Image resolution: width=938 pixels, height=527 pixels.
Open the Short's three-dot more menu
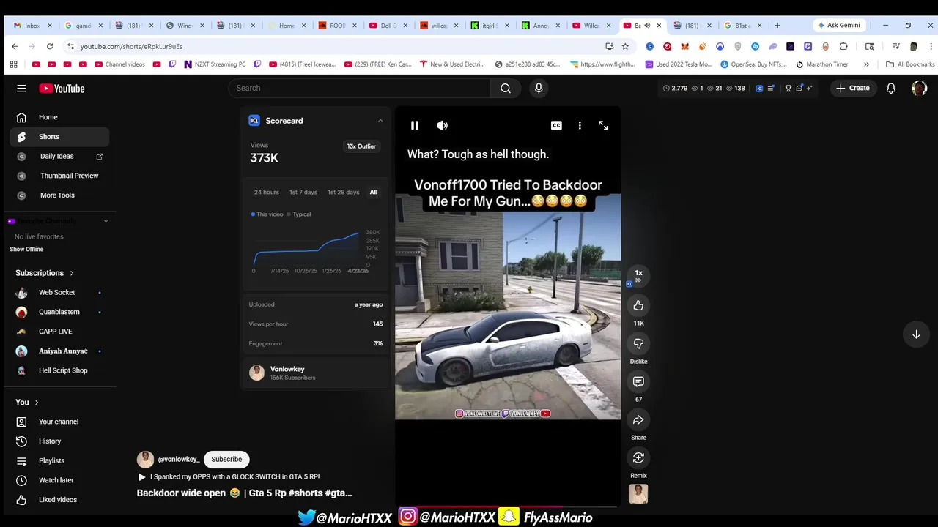pyautogui.click(x=580, y=125)
